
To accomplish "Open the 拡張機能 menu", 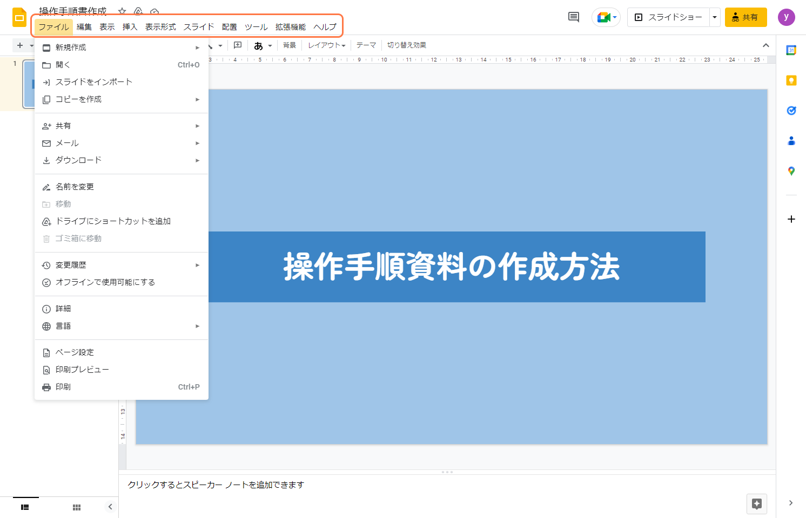I will coord(291,27).
